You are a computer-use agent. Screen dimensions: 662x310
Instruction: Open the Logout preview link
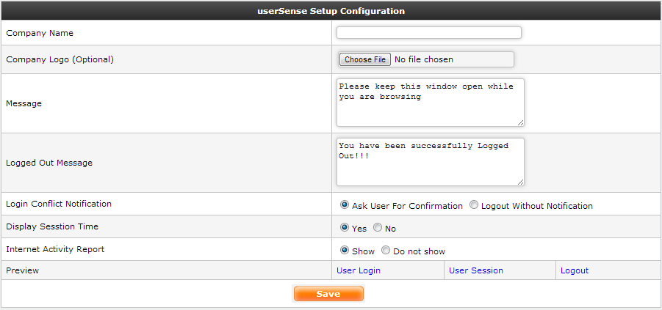point(575,270)
